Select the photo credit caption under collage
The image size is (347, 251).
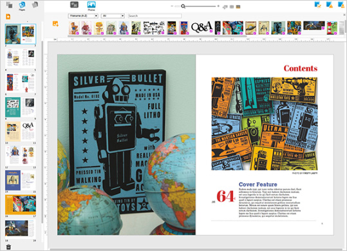click(x=305, y=173)
